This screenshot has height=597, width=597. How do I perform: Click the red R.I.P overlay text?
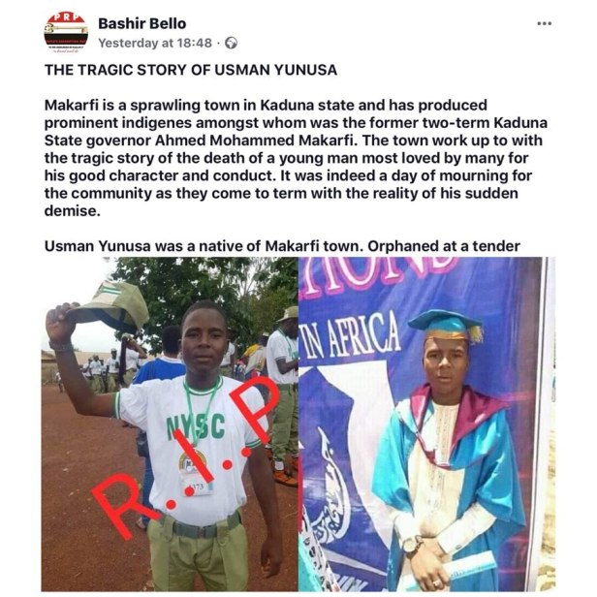point(186,456)
